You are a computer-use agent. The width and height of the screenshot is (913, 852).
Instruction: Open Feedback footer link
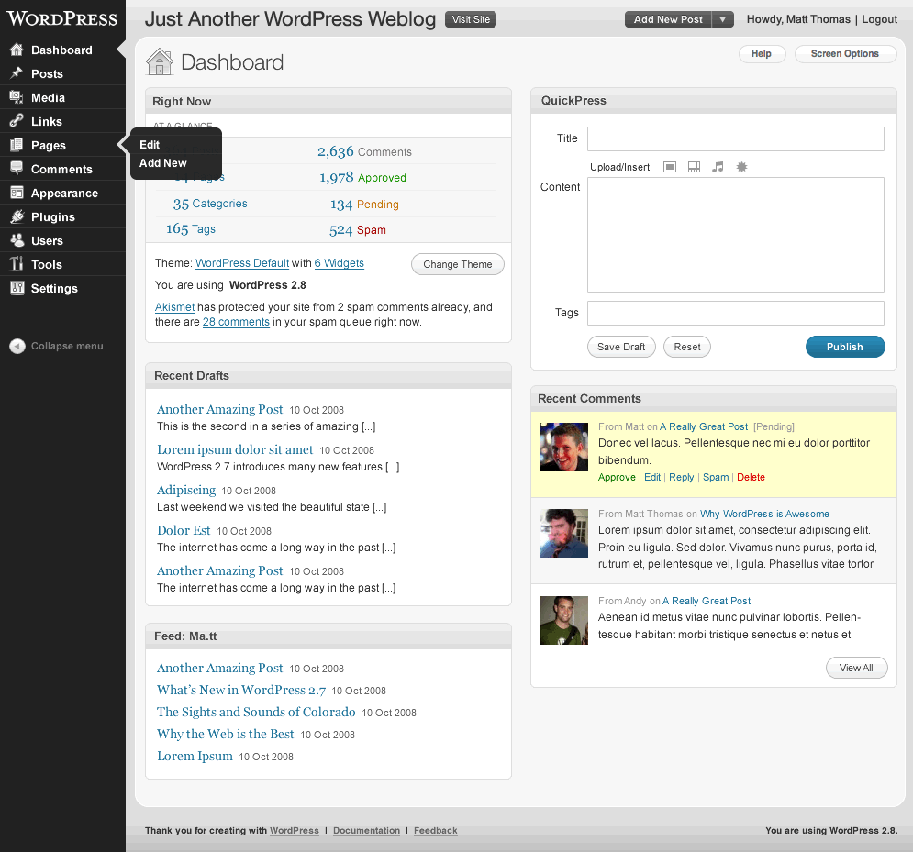[x=436, y=831]
